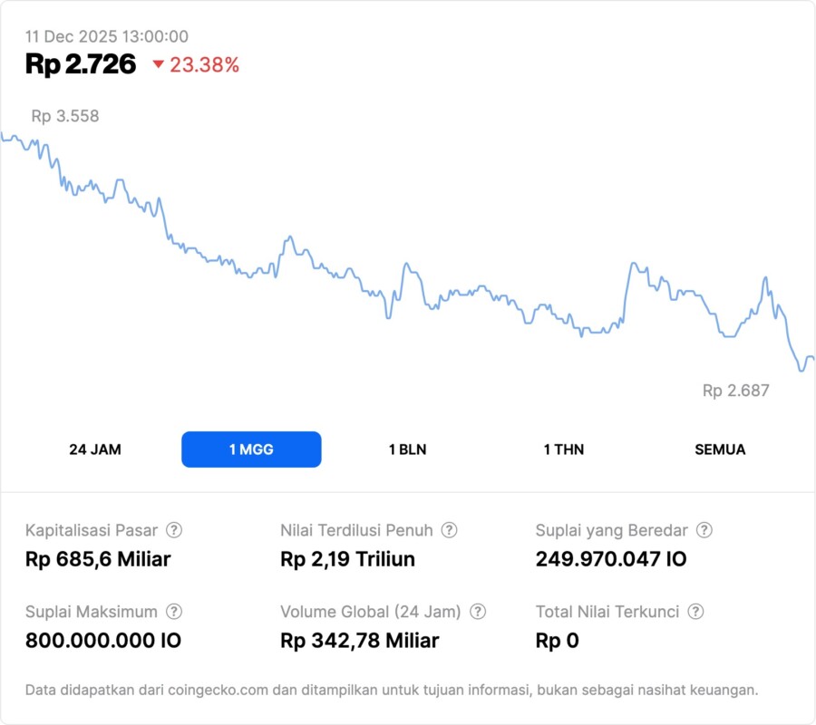
Task: Click help icon next to Kapitalisasi Pasar
Action: click(174, 530)
